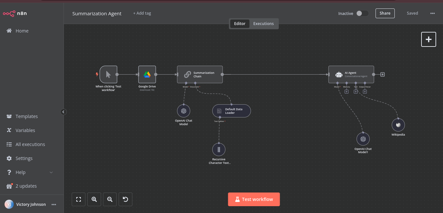
Task: Select the Google Drive node
Action: click(x=147, y=74)
